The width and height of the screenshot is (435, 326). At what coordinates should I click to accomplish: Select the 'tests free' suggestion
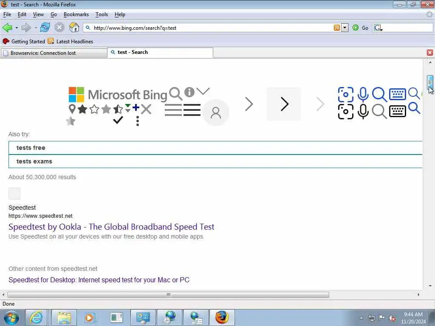[x=215, y=148]
